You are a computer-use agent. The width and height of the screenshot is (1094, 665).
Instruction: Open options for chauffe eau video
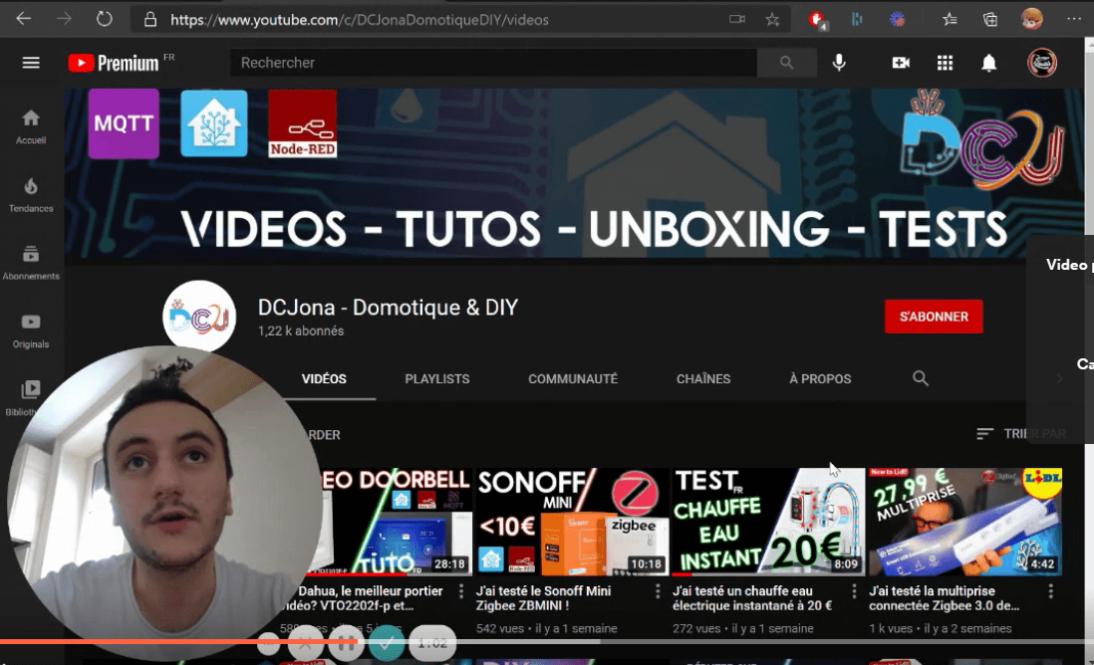[854, 591]
